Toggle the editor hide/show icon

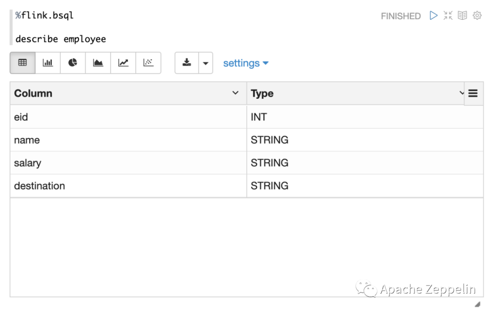[448, 15]
